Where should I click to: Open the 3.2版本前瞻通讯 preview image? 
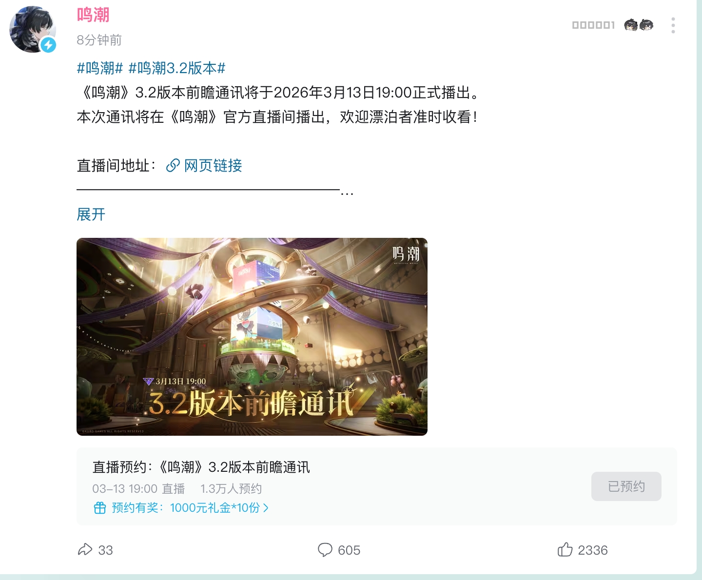252,337
